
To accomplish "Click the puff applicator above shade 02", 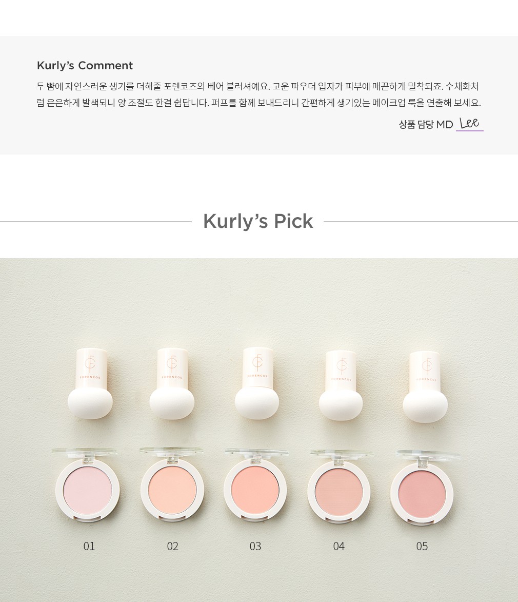I will [x=172, y=383].
